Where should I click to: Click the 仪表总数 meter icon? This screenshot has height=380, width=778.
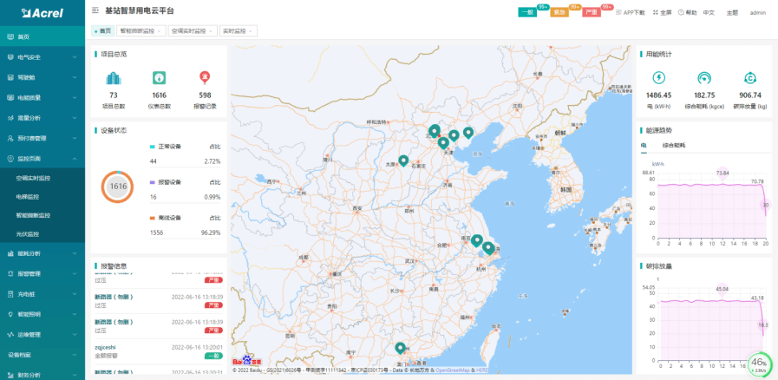(159, 78)
